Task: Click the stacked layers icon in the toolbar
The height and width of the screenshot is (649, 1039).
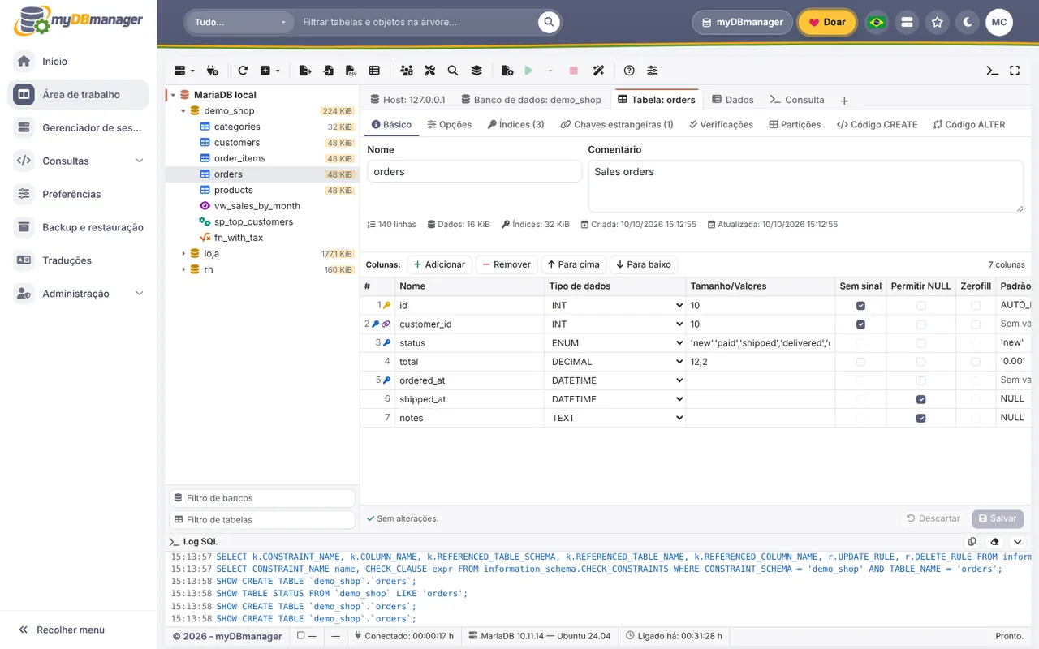Action: (x=476, y=71)
